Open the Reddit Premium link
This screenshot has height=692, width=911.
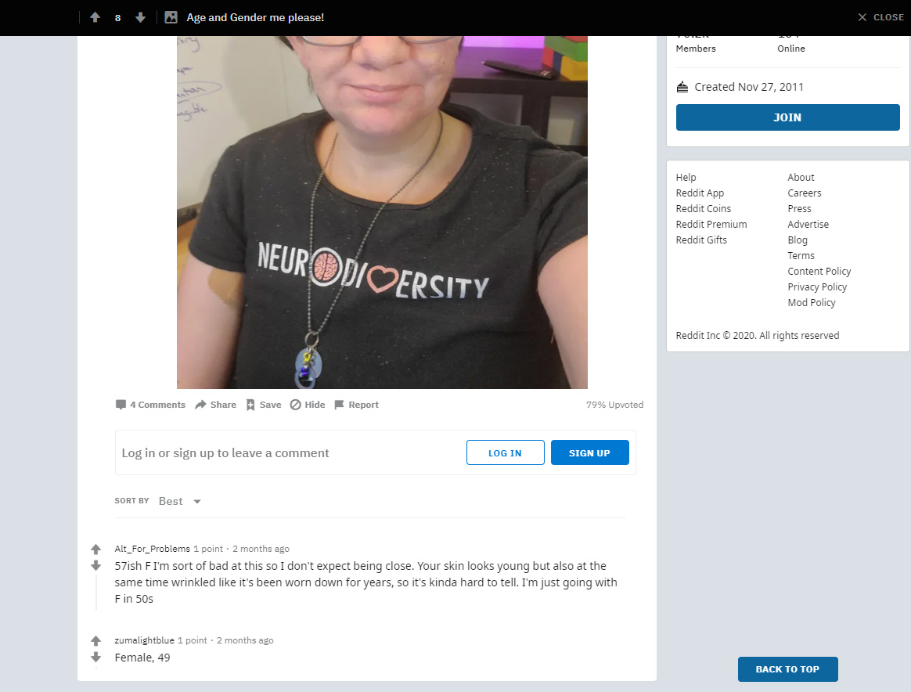(x=711, y=225)
